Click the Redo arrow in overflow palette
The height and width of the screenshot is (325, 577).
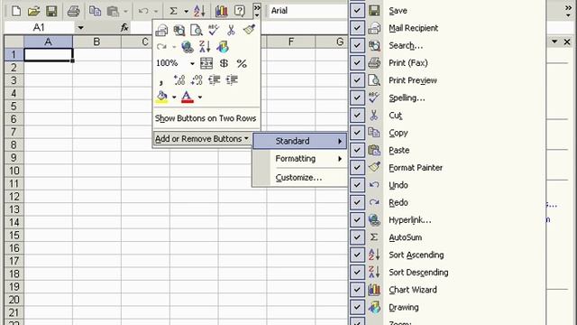(161, 47)
